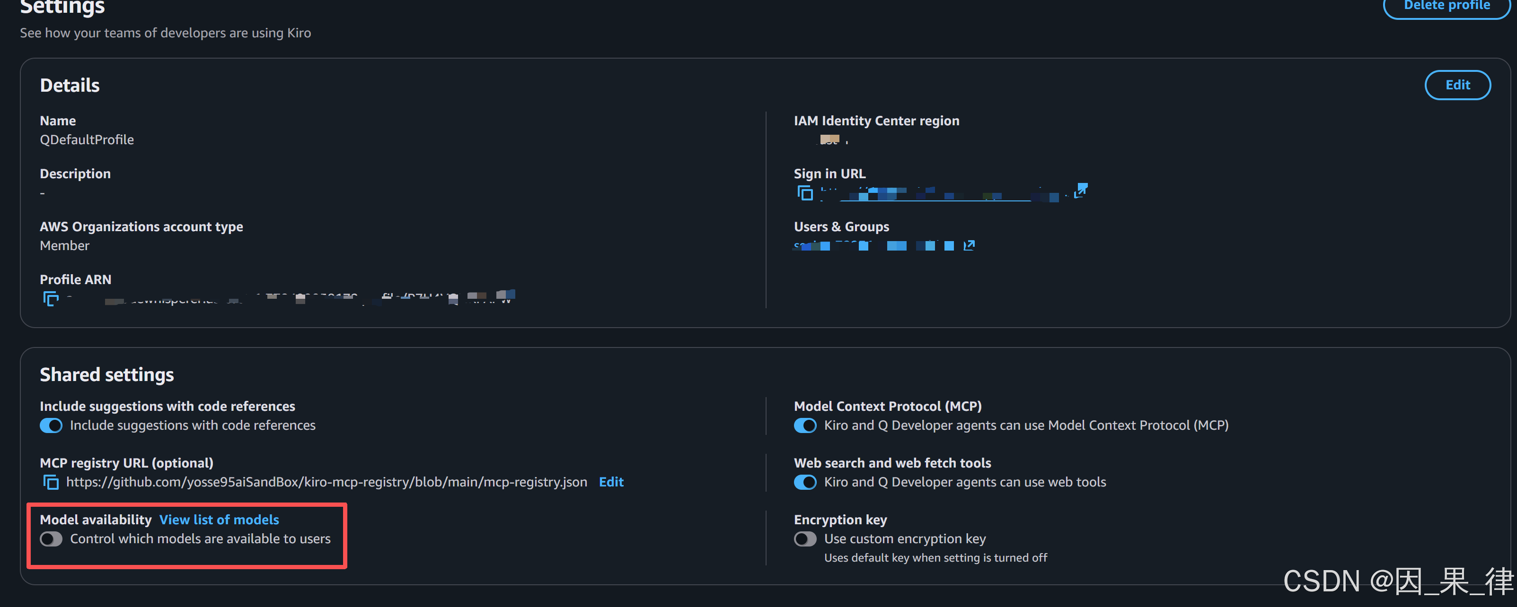Screen dimensions: 1517x607
Task: Click the mcp-registry.json GitHub URL text
Action: pyautogui.click(x=326, y=482)
